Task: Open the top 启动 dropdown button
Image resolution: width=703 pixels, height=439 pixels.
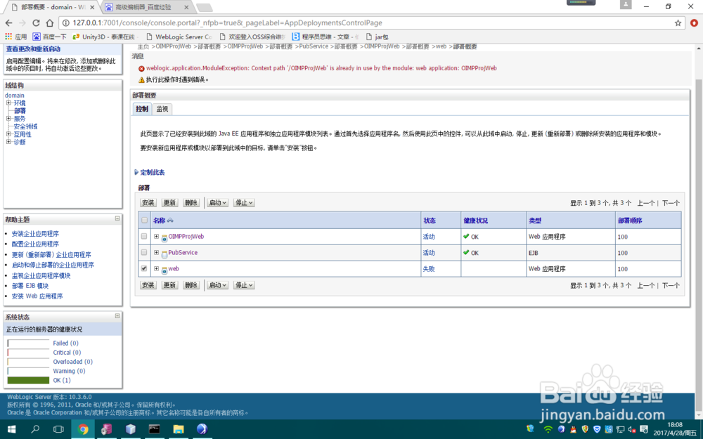Action: click(218, 203)
